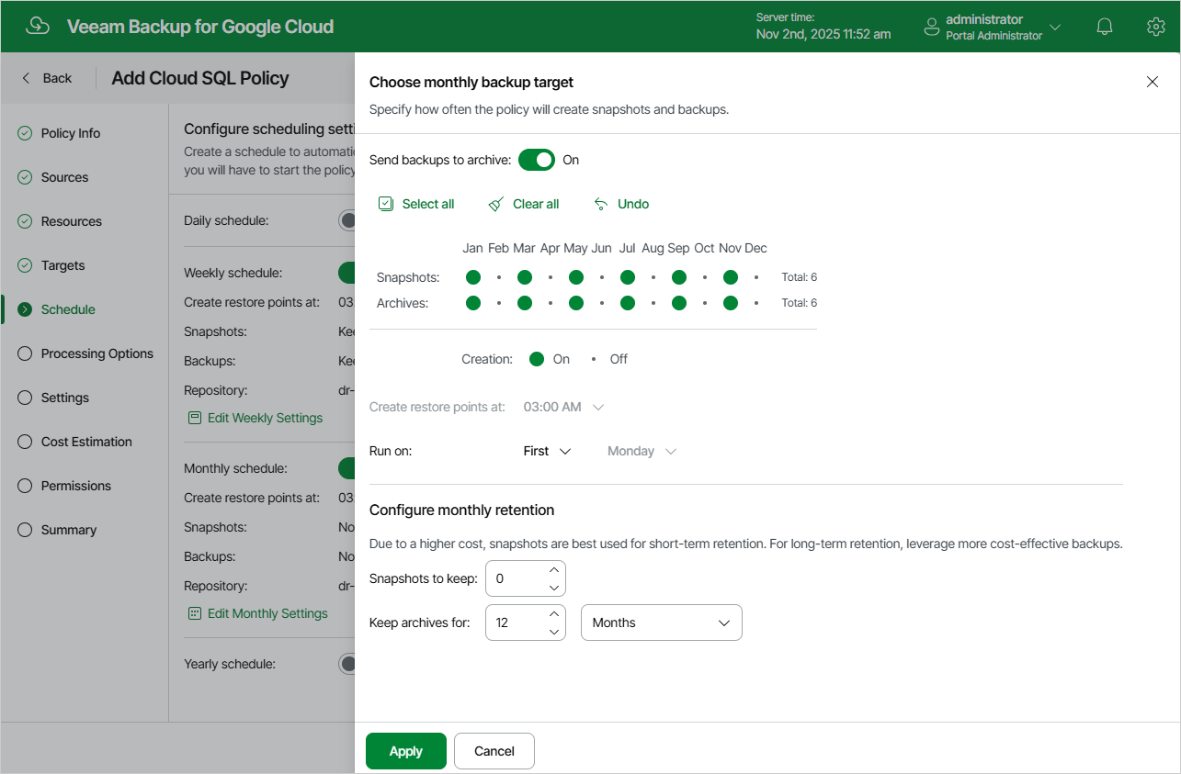Click the Archives "Total: 6" text
Screen dimensions: 1181x774
tap(800, 303)
